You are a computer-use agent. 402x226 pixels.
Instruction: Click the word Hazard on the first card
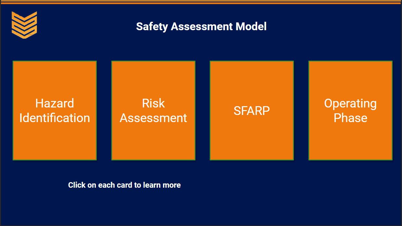tap(55, 103)
